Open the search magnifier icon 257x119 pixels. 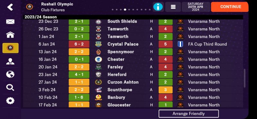(10, 87)
